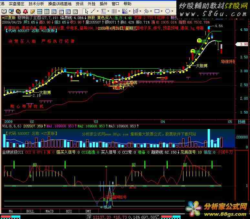
Task: Click the 2009/04/29 date readout
Action: tap(12, 22)
